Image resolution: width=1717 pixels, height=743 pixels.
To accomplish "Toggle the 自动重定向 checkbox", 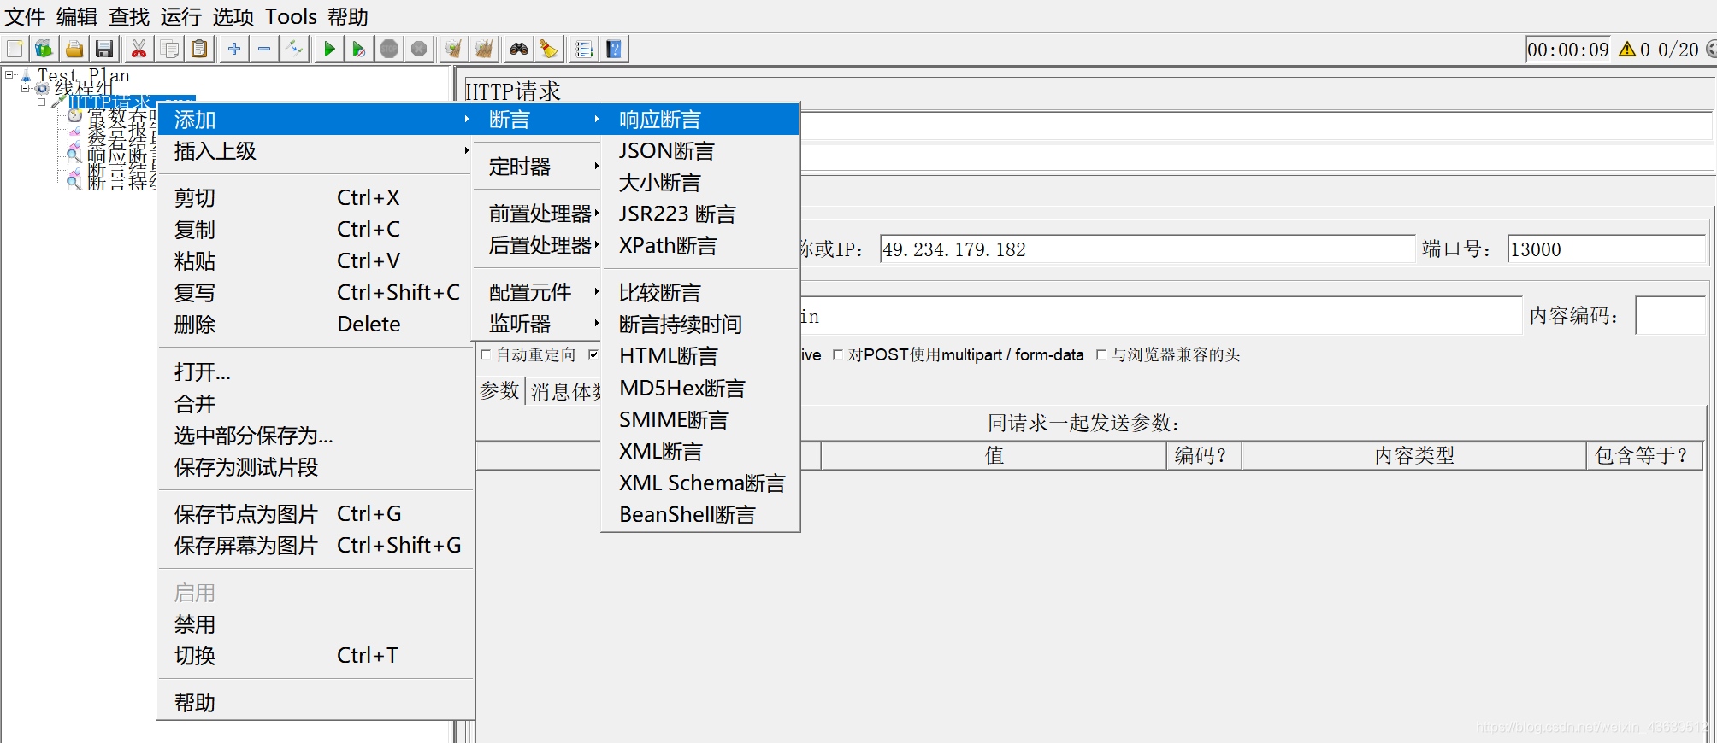I will point(485,354).
